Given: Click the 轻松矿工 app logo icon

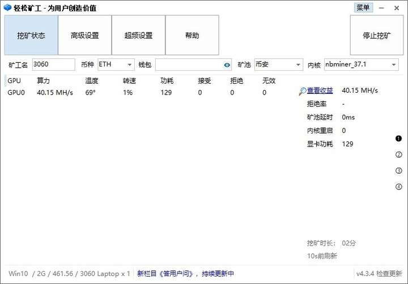Looking at the screenshot, I should pyautogui.click(x=7, y=7).
